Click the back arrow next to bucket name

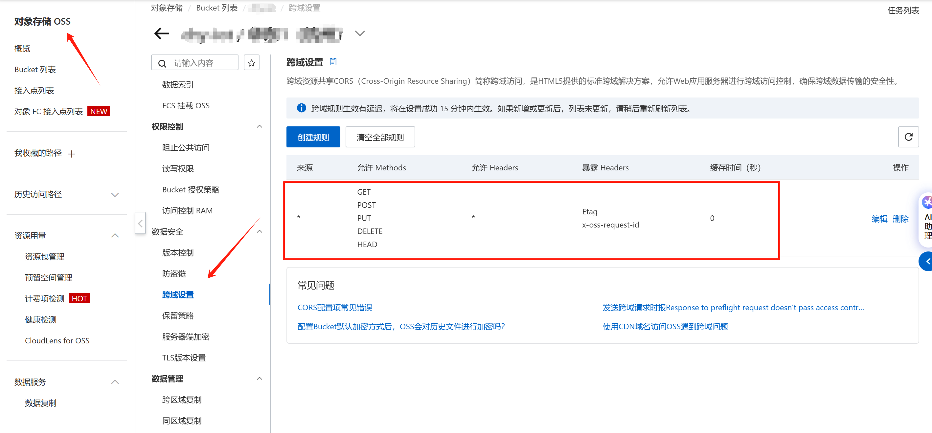161,33
